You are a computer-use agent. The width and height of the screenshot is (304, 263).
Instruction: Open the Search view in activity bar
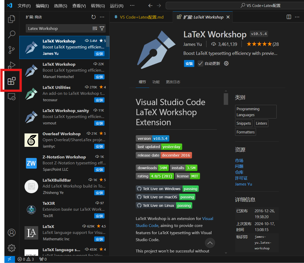click(12, 34)
